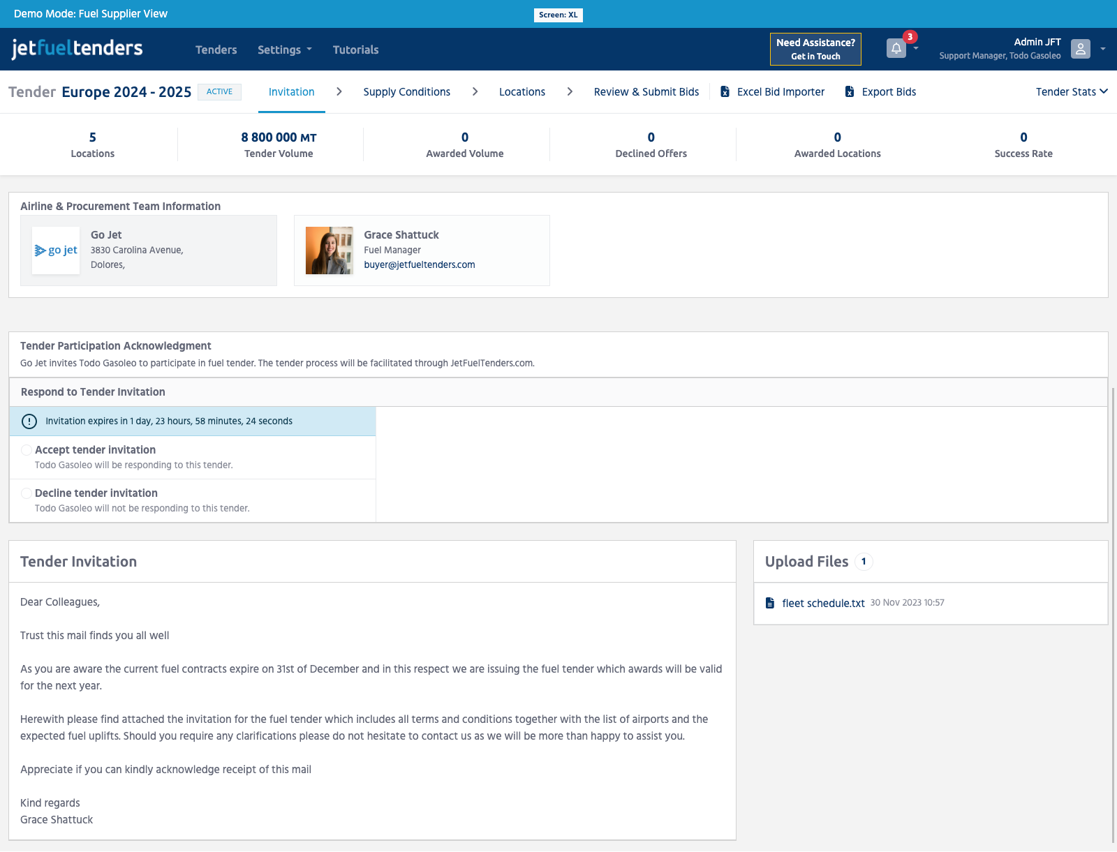Click the Need Assistance Get in Touch button

point(815,50)
